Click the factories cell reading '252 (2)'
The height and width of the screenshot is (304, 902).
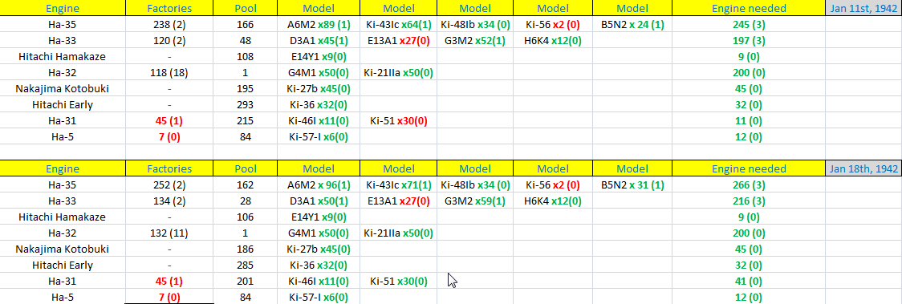[169, 185]
